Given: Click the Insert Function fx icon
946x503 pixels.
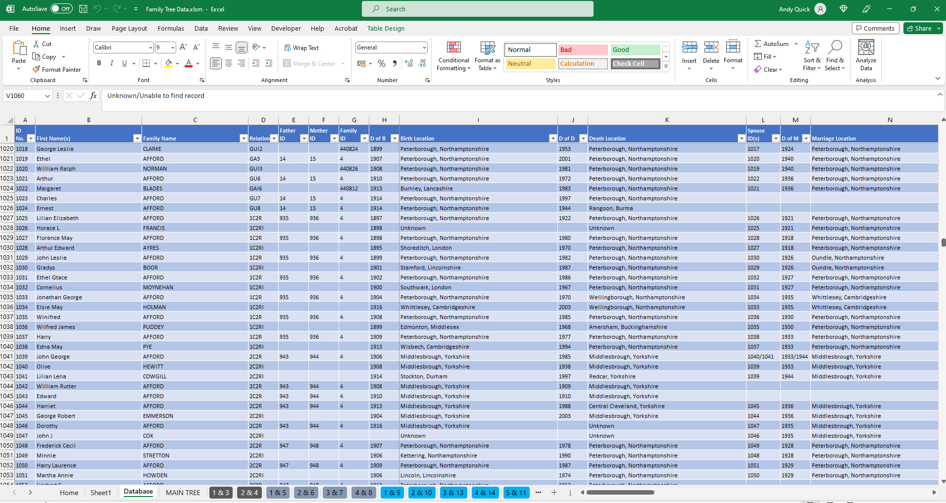Looking at the screenshot, I should (93, 95).
